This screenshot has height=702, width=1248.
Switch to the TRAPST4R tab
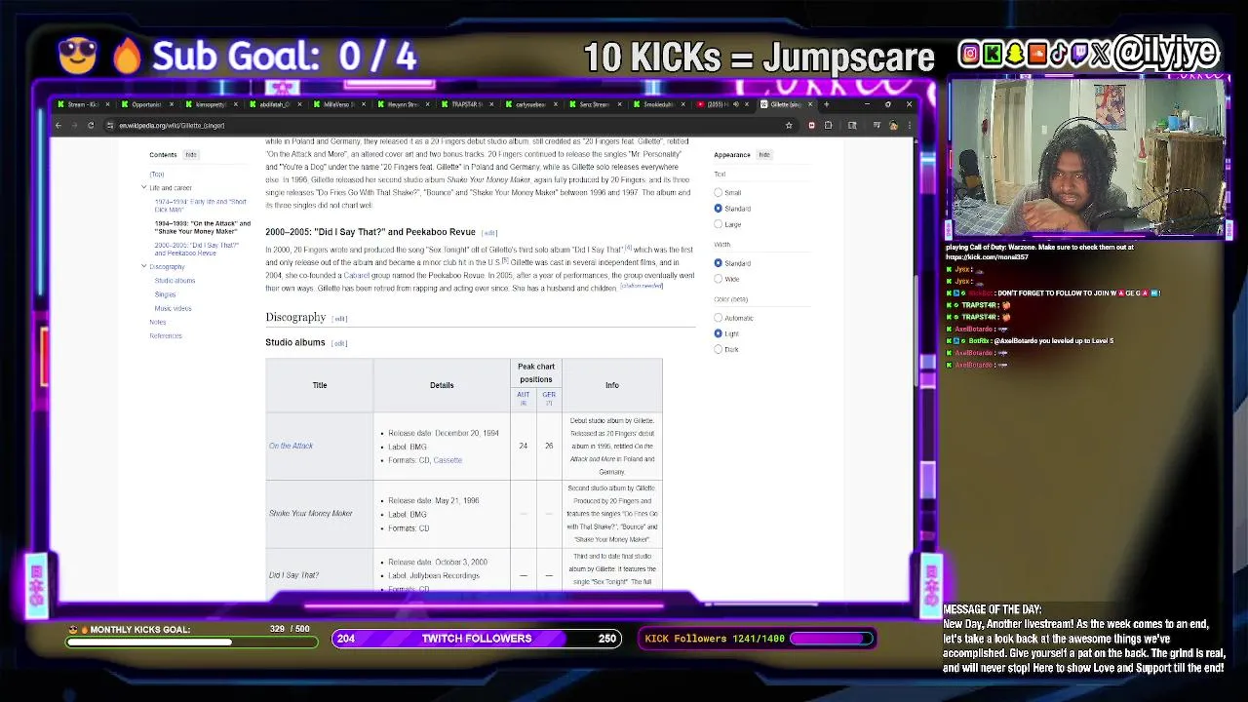(x=466, y=104)
